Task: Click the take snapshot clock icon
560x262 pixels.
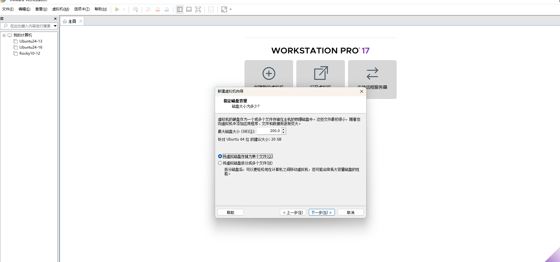Action: (148, 9)
